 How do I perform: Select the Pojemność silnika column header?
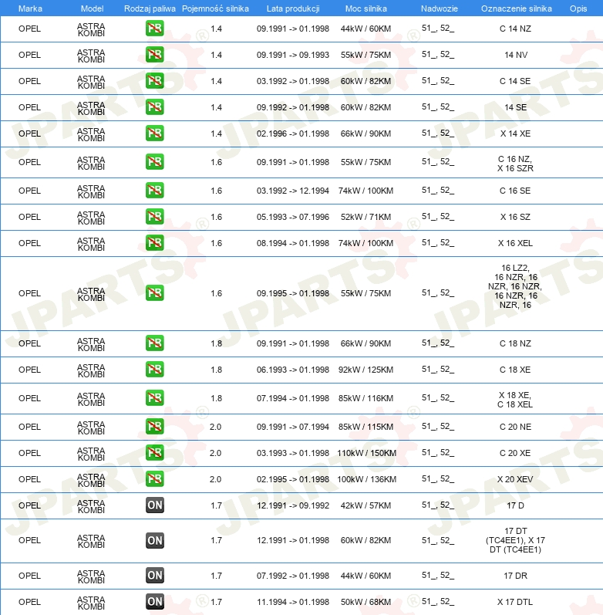tap(215, 8)
